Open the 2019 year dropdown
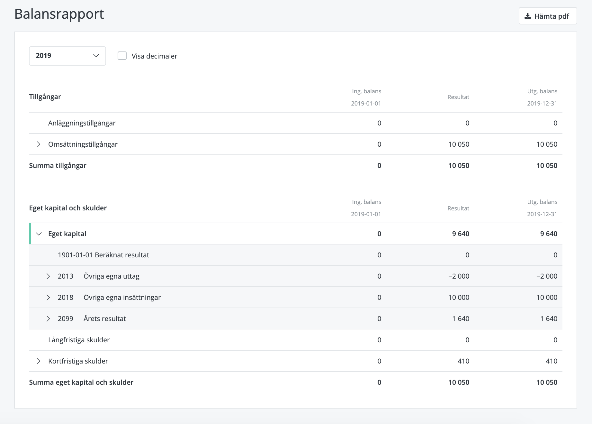 pos(67,56)
